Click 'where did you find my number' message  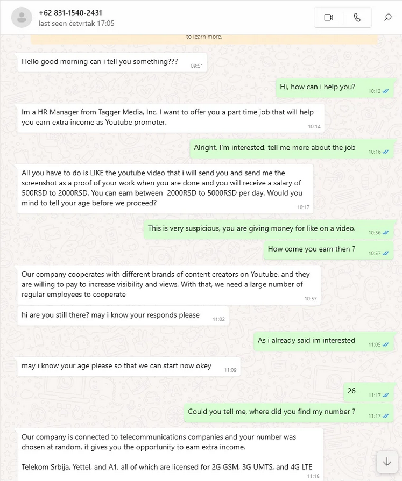tap(288, 412)
